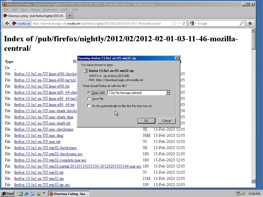
Task: Select the Directory Listing taskbar button
Action: (69, 194)
